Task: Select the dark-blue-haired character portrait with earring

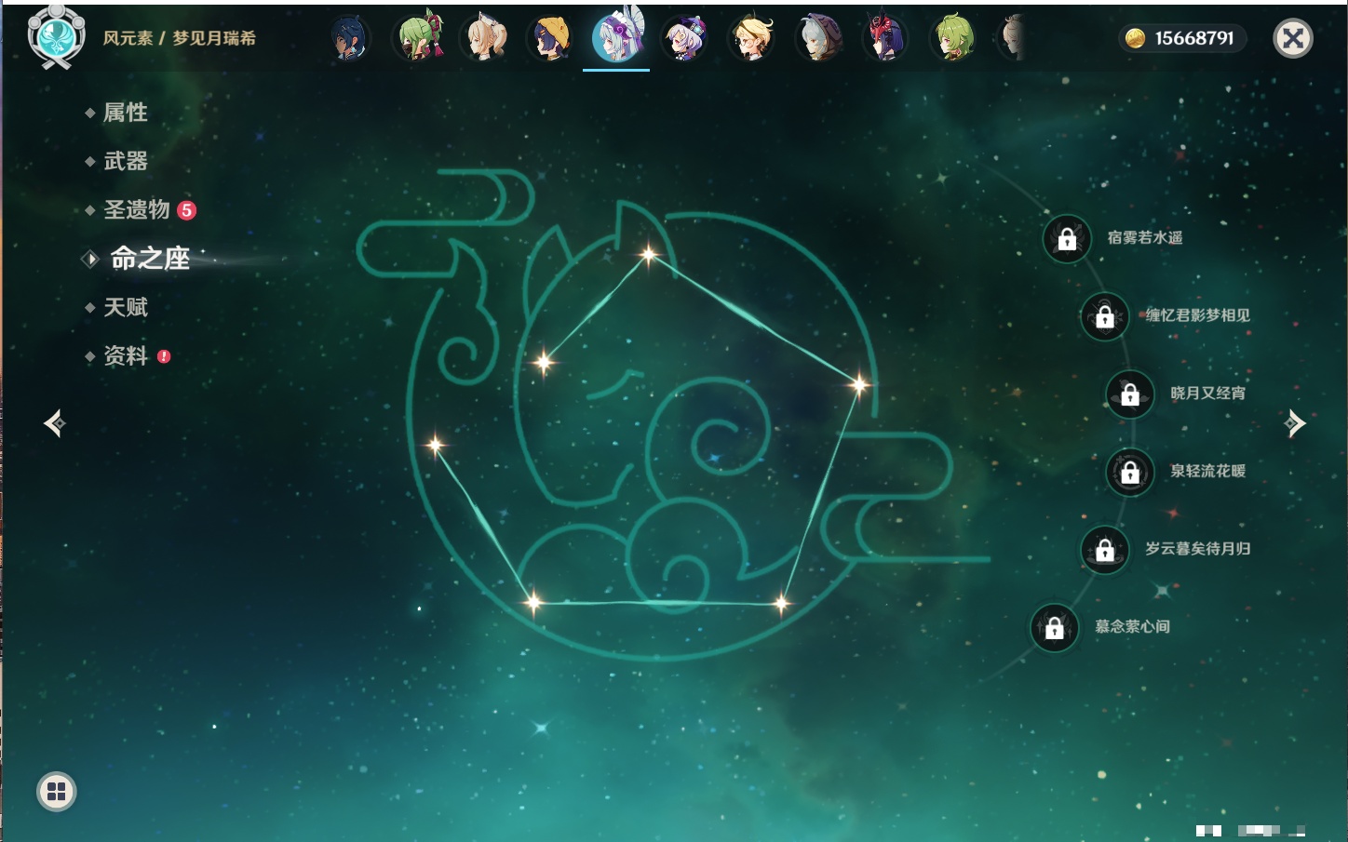Action: [x=350, y=39]
